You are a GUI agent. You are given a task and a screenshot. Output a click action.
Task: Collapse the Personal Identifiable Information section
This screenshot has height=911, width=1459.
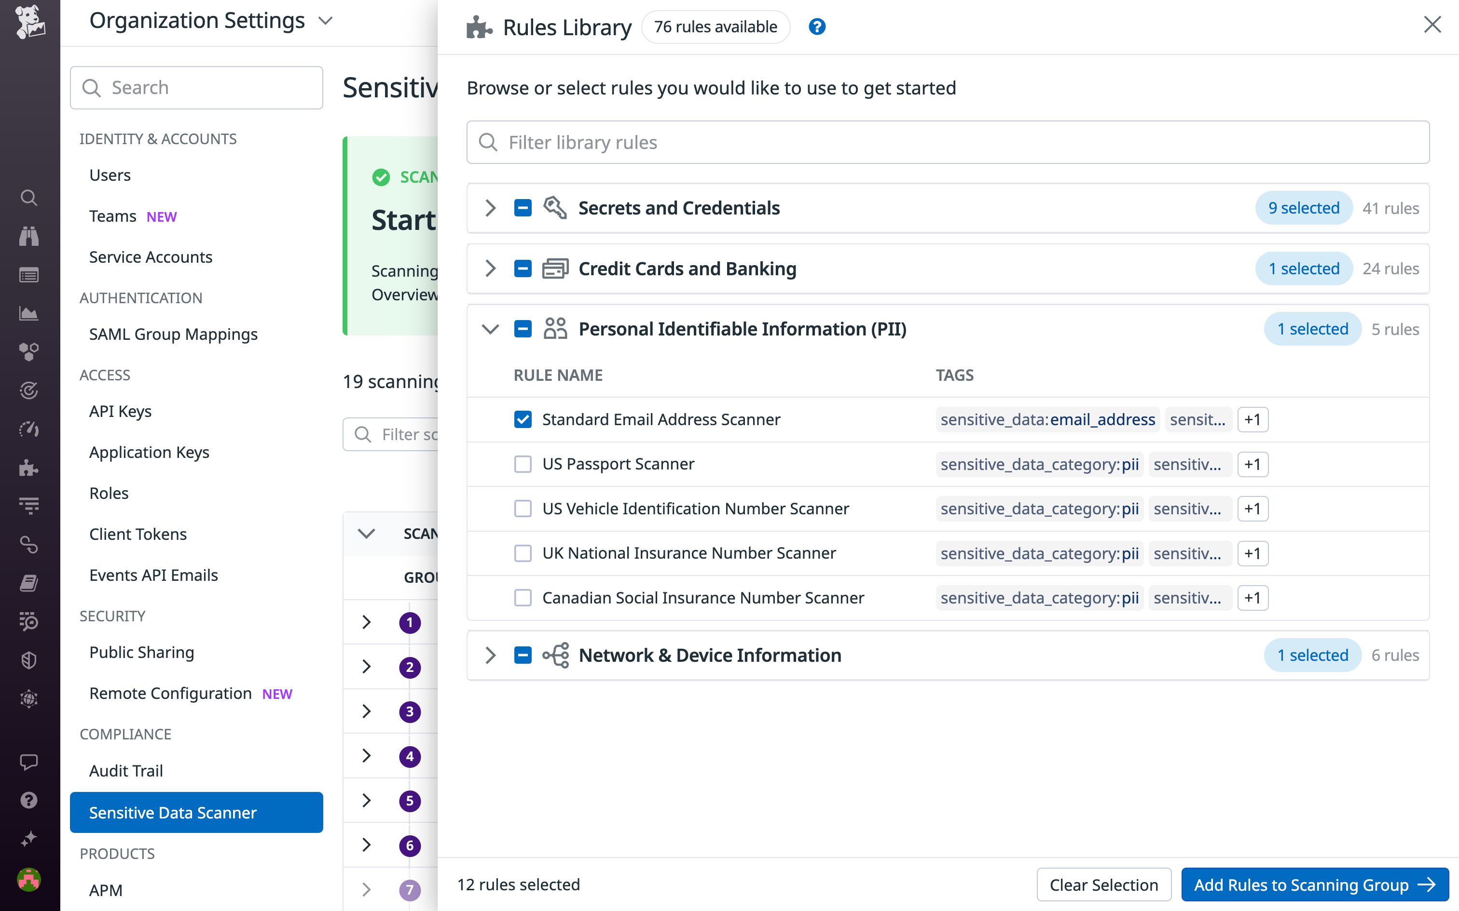coord(490,329)
